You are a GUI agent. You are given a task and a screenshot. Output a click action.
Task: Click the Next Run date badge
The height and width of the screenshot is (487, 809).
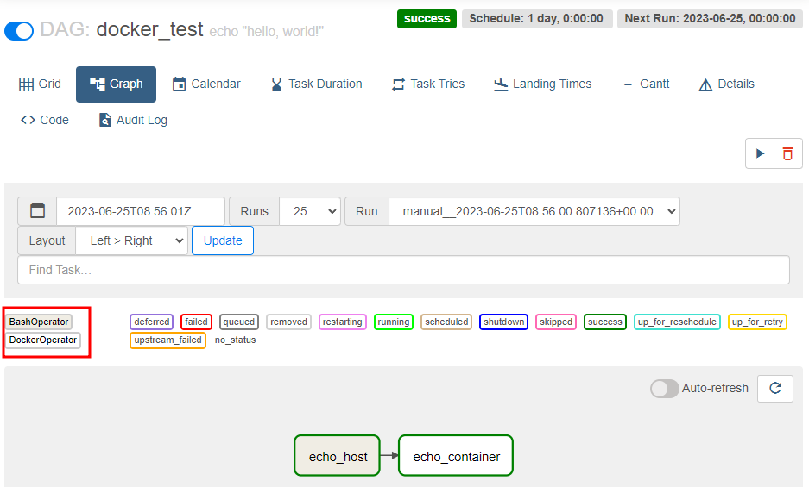click(x=710, y=19)
